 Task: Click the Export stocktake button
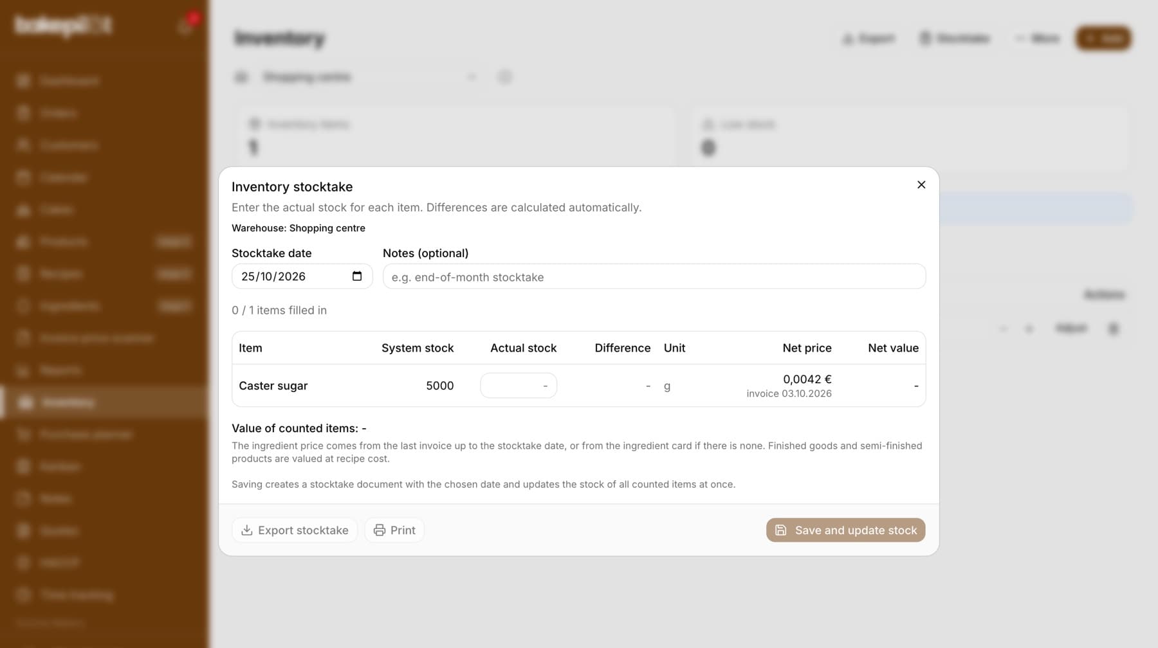pyautogui.click(x=295, y=530)
